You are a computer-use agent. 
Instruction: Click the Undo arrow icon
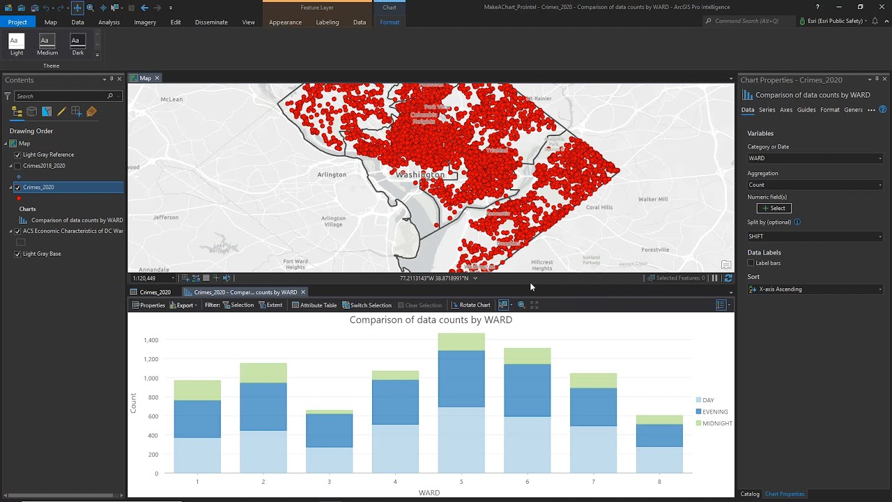coord(46,8)
